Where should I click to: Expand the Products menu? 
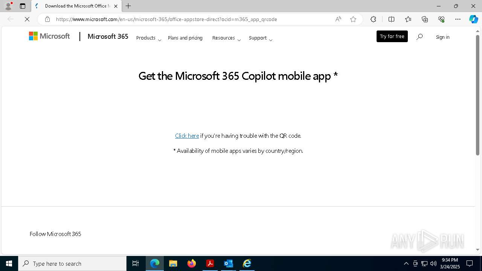click(x=149, y=38)
